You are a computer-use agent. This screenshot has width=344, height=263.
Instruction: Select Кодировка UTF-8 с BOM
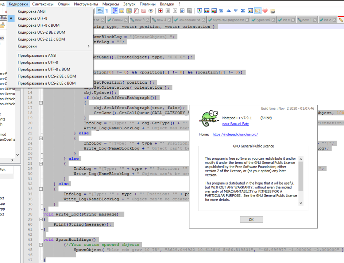click(x=50, y=25)
